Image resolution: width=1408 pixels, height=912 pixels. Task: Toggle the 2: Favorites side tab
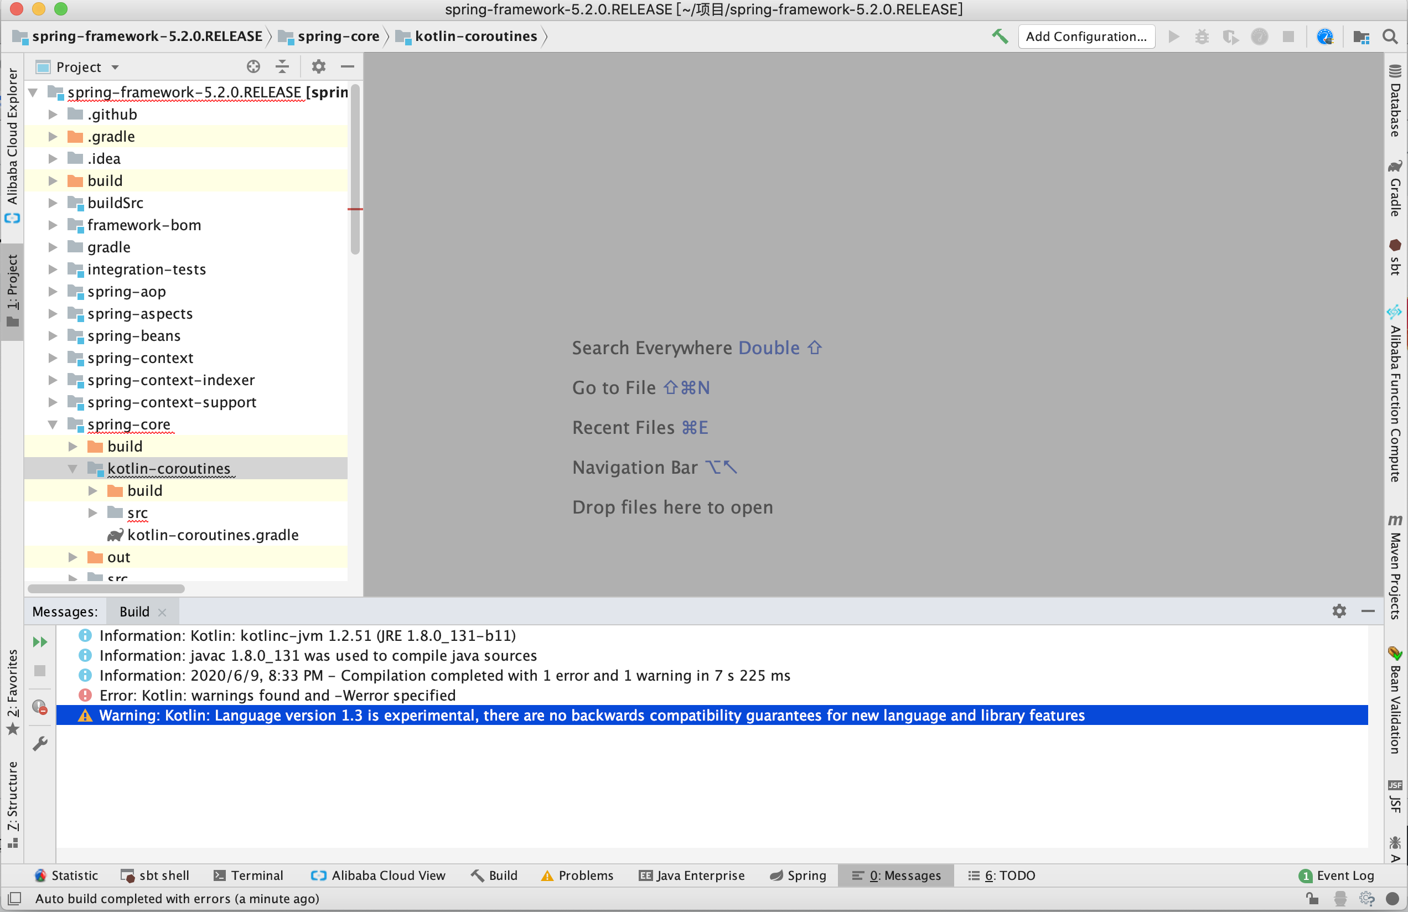(x=12, y=692)
